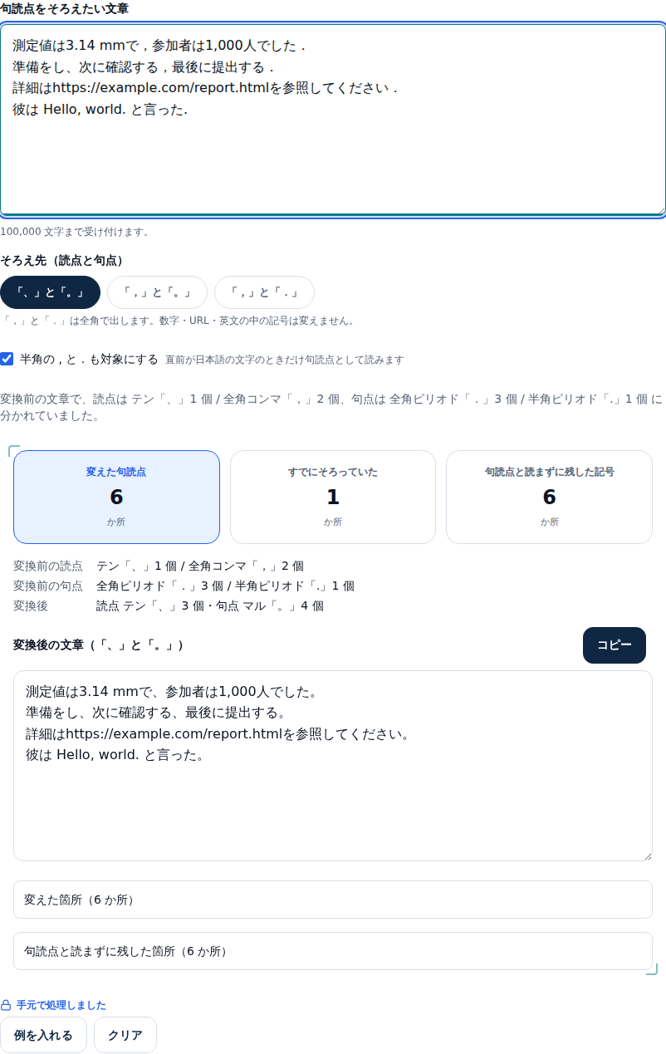Click the 100,000 文字まで受け付けます hint text

click(75, 232)
